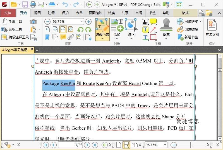Take a snapshot with the camera icon
The height and width of the screenshot is (150, 223).
click(33, 22)
